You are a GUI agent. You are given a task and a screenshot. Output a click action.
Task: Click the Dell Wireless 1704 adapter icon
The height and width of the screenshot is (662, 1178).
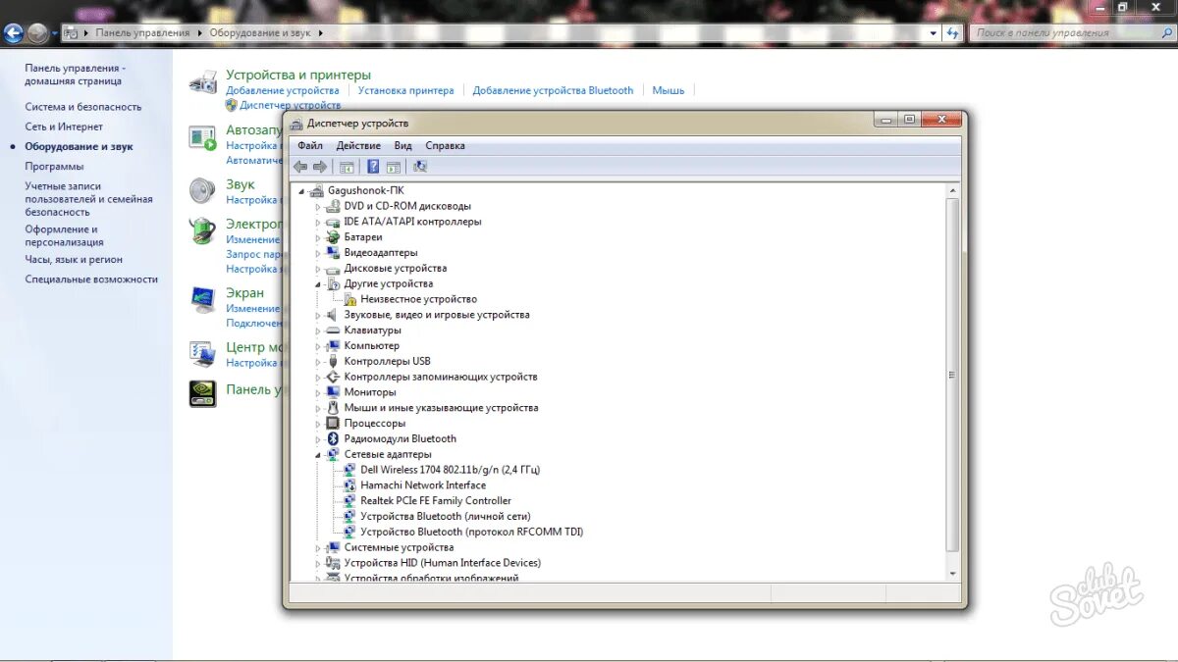tap(349, 470)
